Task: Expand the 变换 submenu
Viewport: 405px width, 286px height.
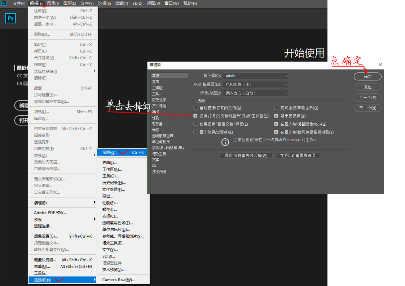Action: pyautogui.click(x=63, y=156)
